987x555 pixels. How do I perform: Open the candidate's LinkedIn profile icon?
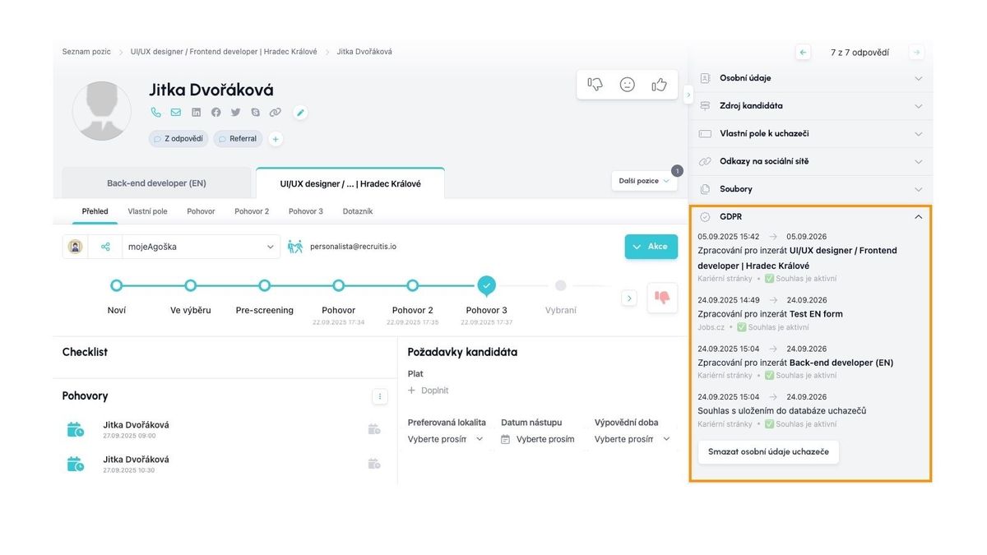(x=196, y=113)
